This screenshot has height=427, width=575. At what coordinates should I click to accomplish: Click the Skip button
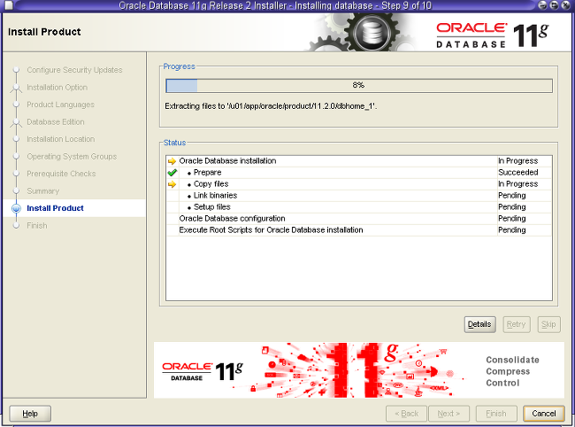(x=548, y=324)
